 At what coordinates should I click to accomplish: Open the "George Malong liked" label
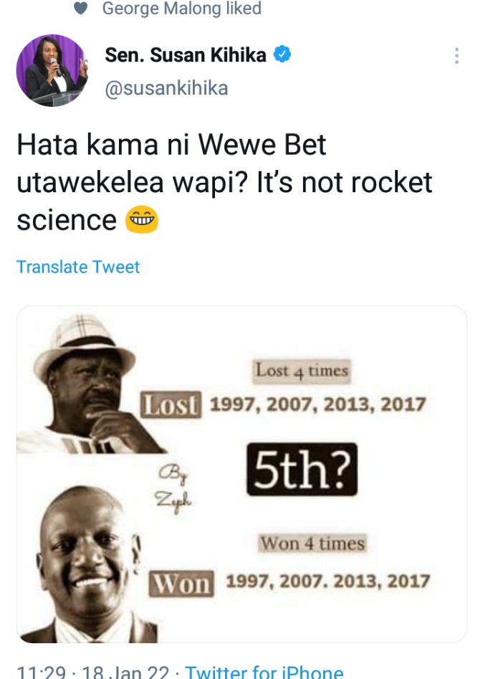pyautogui.click(x=182, y=8)
